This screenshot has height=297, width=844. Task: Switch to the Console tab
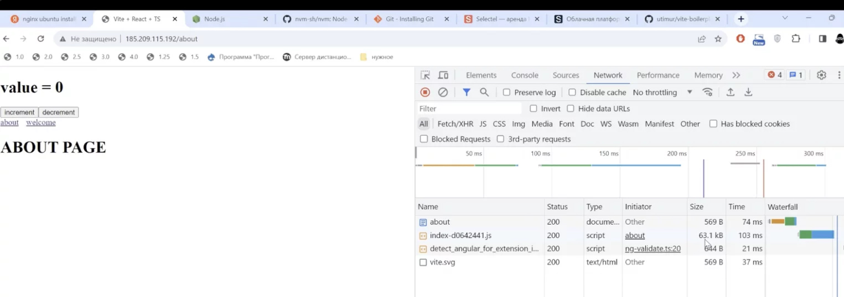[x=525, y=75]
